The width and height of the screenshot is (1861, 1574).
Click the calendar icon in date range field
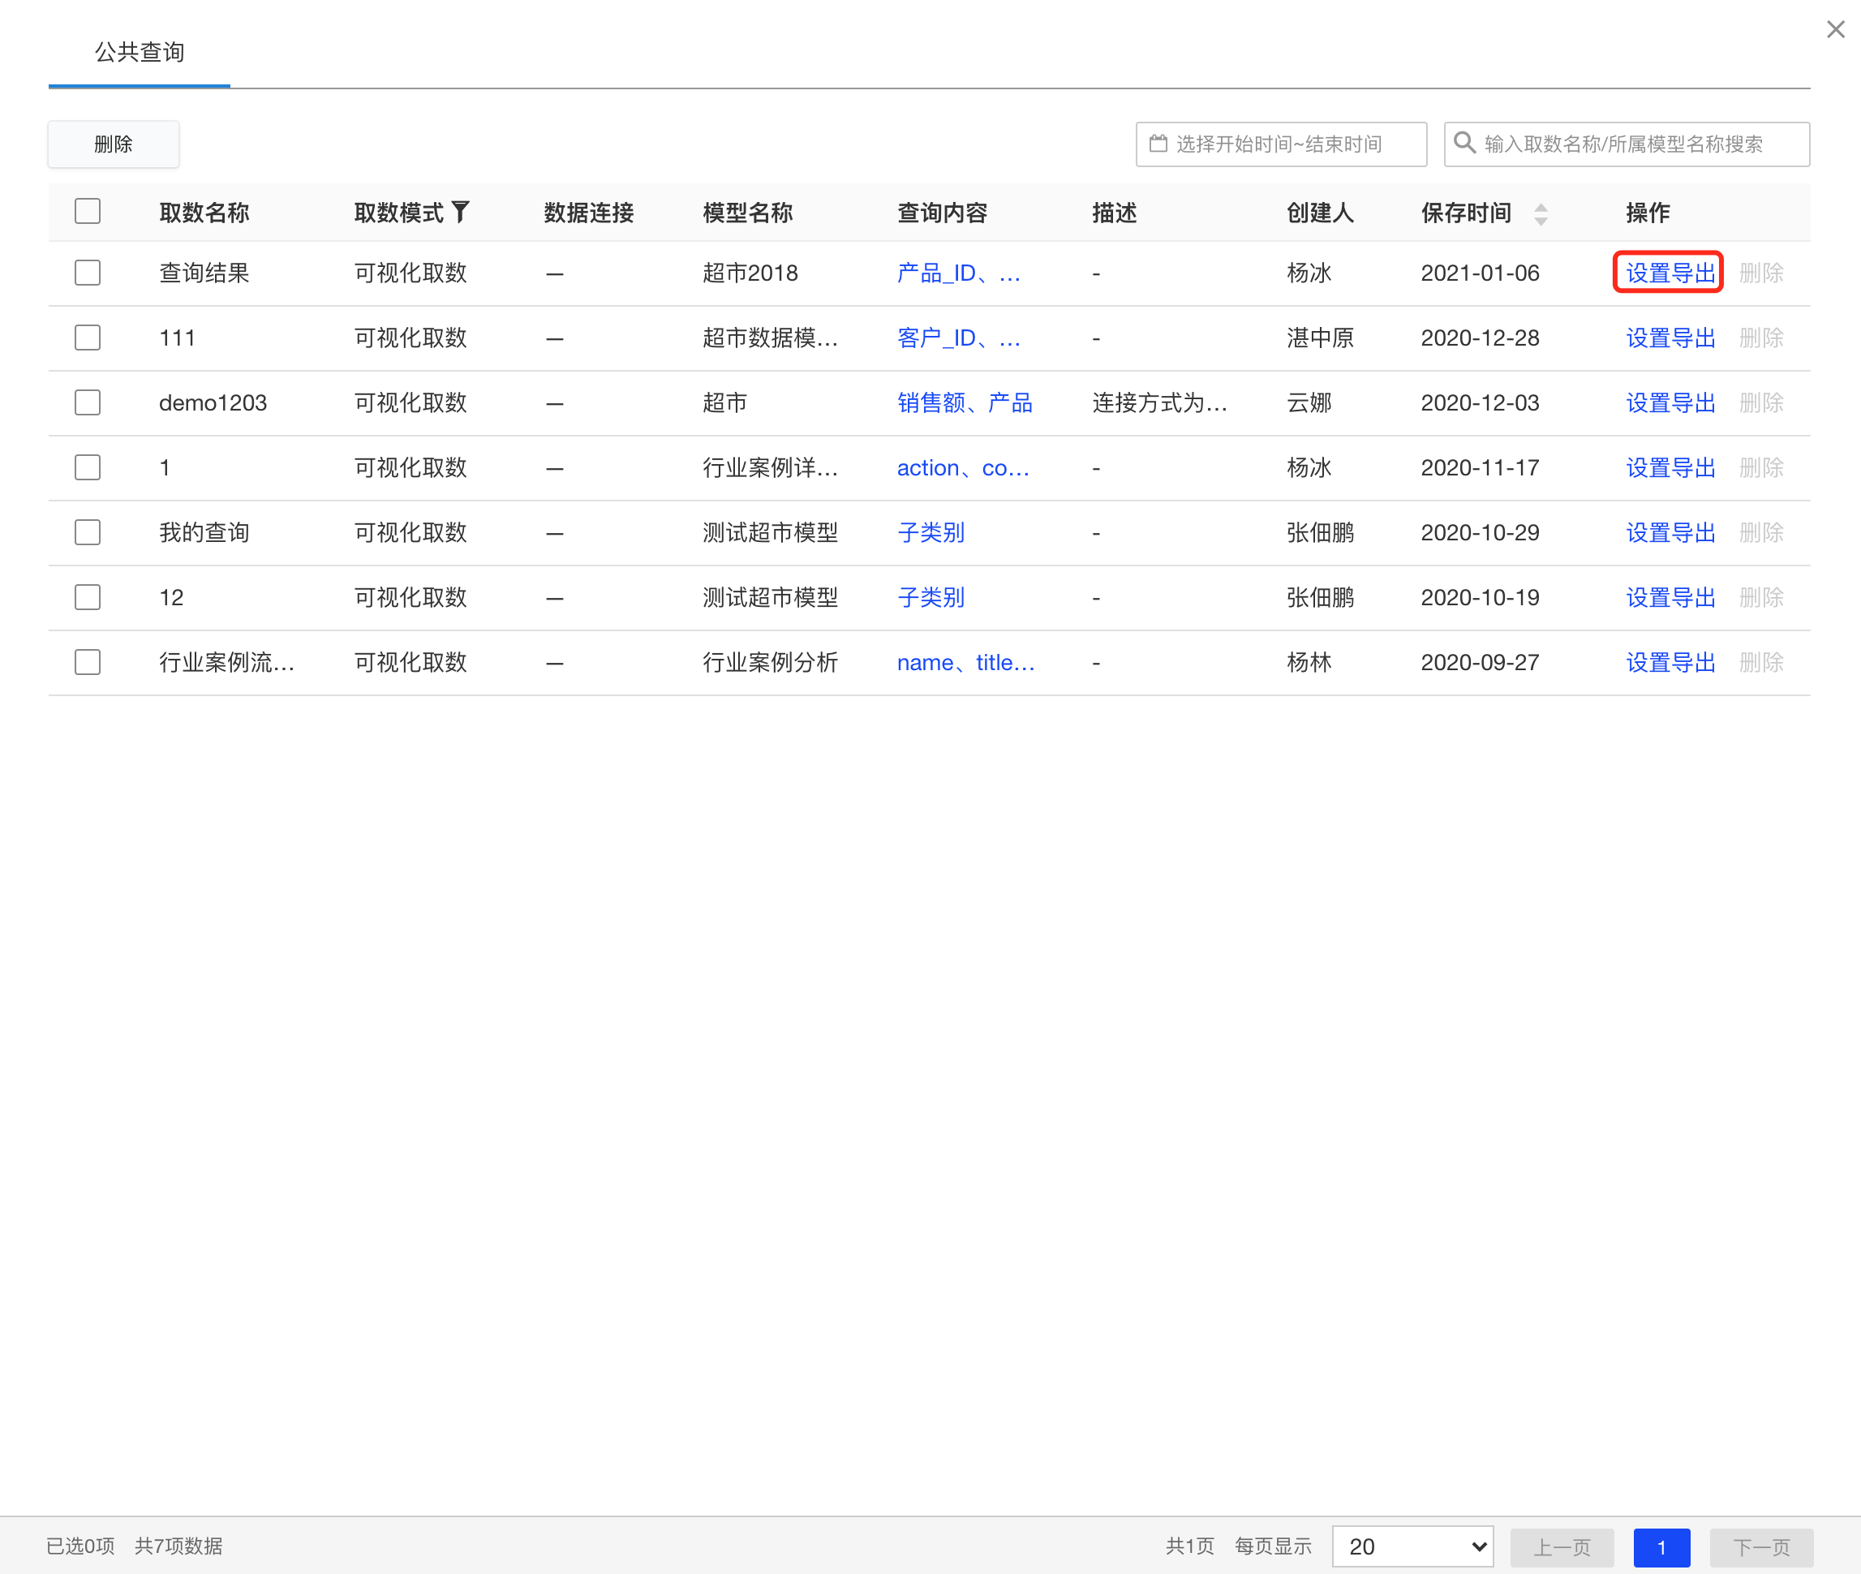[x=1158, y=144]
